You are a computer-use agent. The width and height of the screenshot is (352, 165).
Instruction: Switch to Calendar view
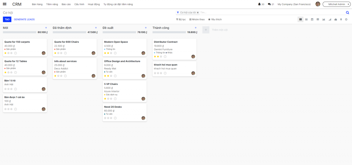pyautogui.click(x=312, y=20)
